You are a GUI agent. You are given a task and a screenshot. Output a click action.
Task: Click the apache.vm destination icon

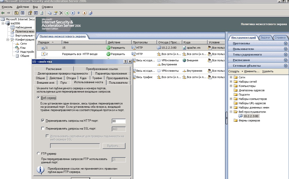(184, 48)
